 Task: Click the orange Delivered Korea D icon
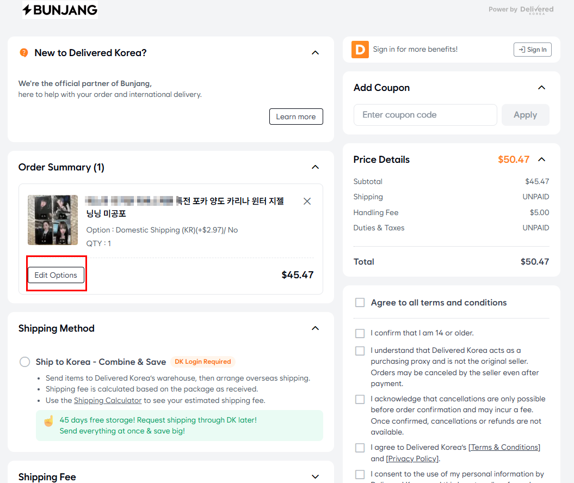[360, 50]
